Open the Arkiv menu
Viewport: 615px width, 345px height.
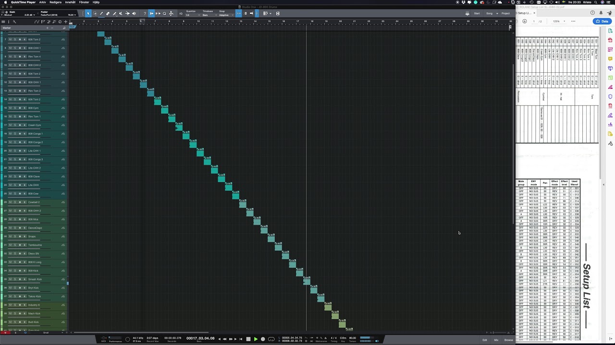click(x=42, y=2)
